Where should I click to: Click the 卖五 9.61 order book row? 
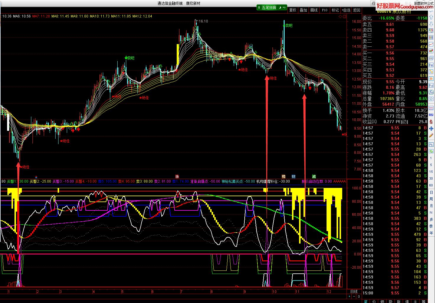tap(395, 24)
